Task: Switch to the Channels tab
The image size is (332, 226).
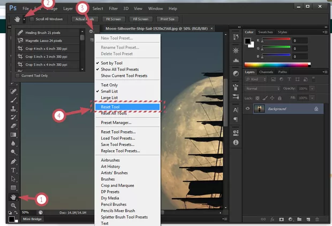Action: [x=266, y=72]
